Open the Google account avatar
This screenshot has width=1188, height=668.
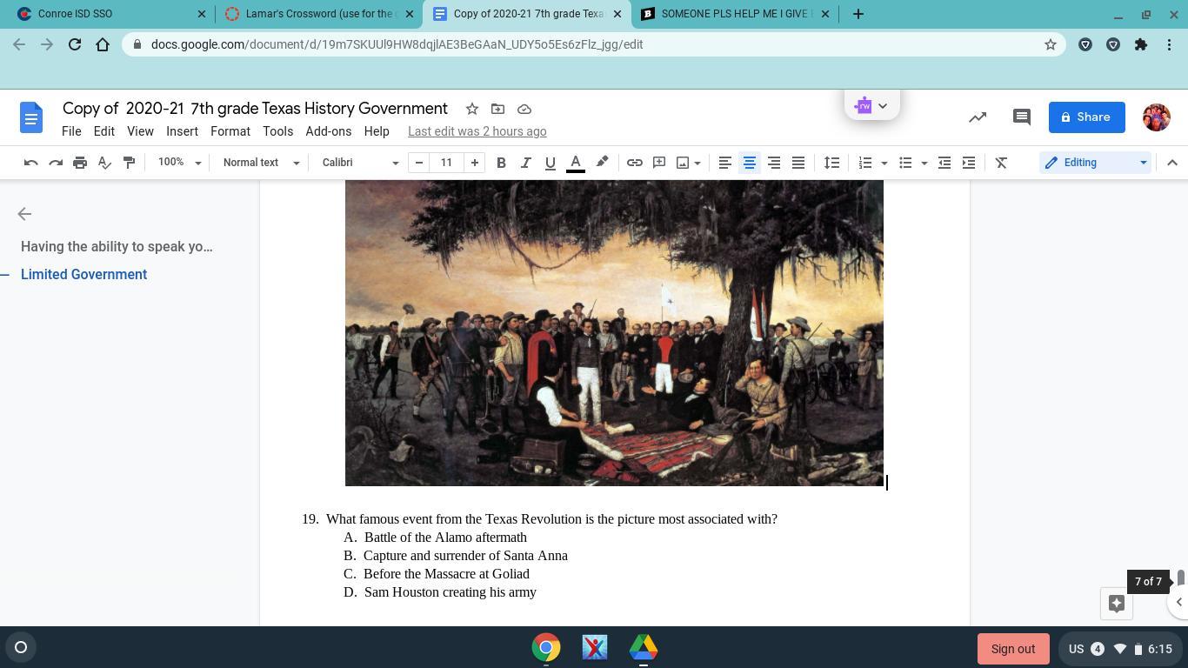(1157, 117)
